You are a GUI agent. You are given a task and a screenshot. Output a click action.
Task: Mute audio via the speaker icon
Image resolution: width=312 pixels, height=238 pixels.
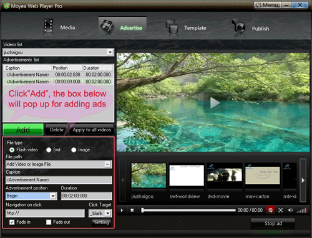click(291, 211)
